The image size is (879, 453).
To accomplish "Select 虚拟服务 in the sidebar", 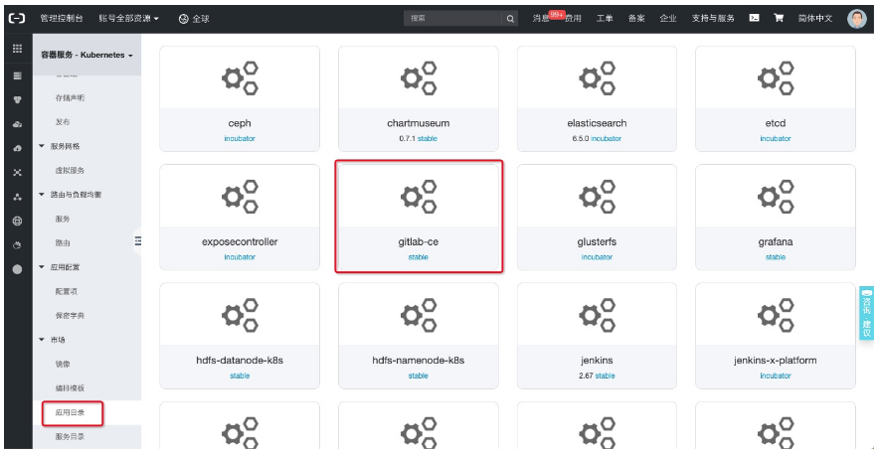I will pyautogui.click(x=70, y=170).
